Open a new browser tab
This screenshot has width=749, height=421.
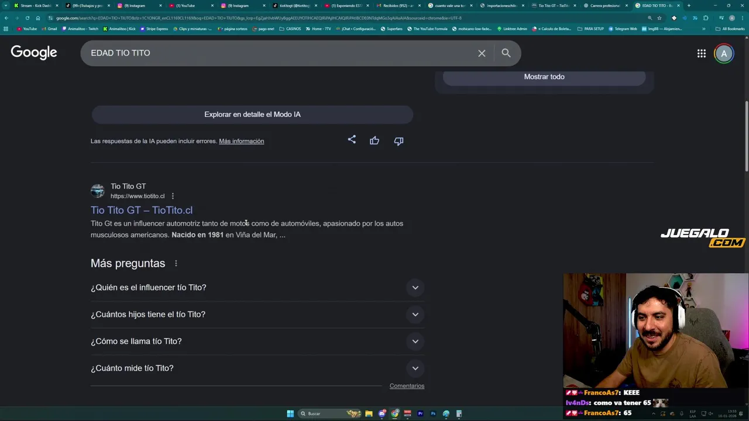(689, 5)
